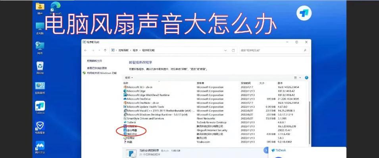Select the Microsoft 365 - zh-cn row

click(x=215, y=87)
